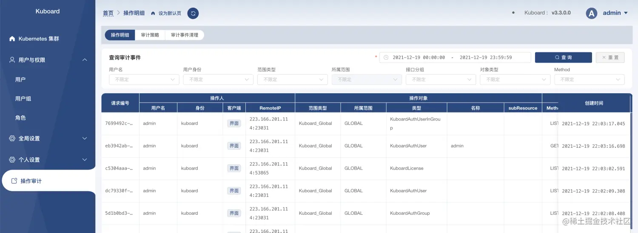The height and width of the screenshot is (233, 638).
Task: Click request ID dc79330f row cell
Action: click(120, 191)
